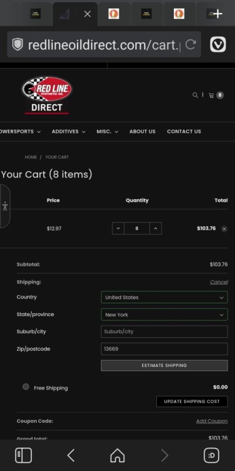The image size is (235, 471).
Task: Expand the Country dropdown showing United States
Action: (164, 297)
